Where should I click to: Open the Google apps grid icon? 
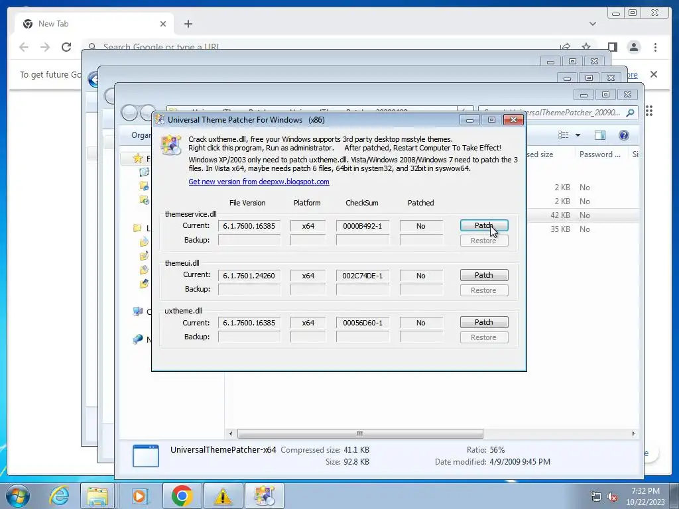648,111
